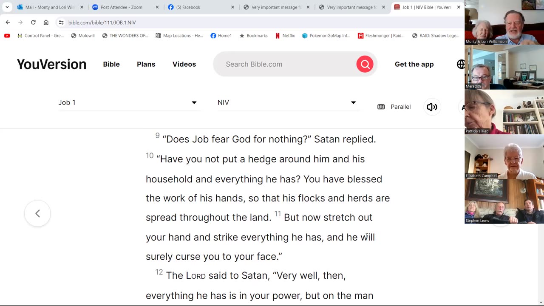Open the browser home page icon
This screenshot has height=306, width=544.
click(46, 22)
